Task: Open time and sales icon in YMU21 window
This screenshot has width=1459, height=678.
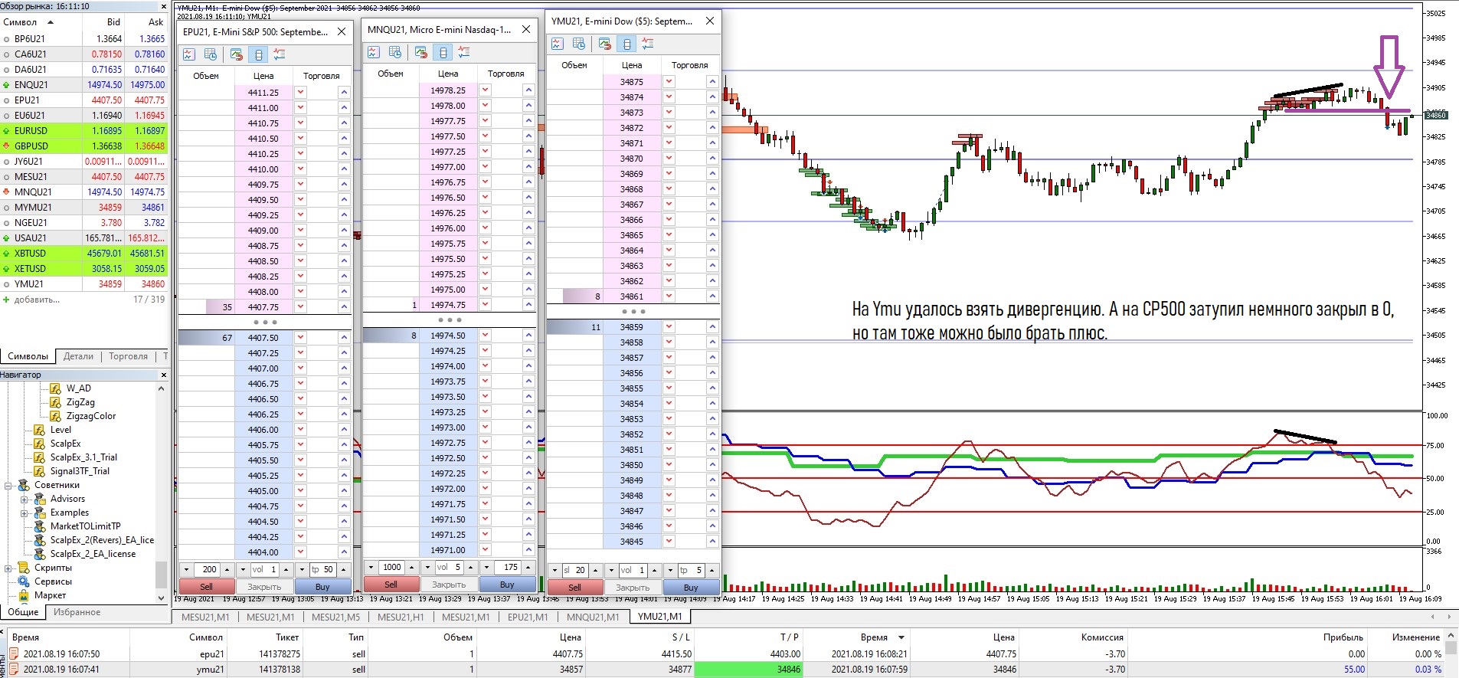Action: [x=579, y=44]
